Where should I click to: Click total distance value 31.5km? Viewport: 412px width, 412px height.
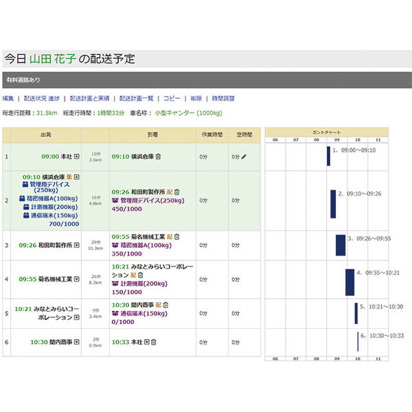point(47,113)
